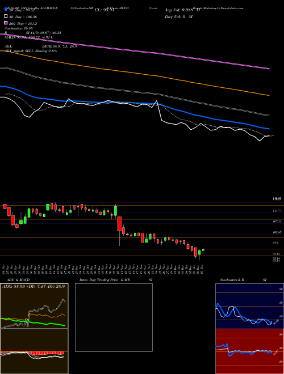Open the MACD histogram chart panel

click(x=34, y=351)
